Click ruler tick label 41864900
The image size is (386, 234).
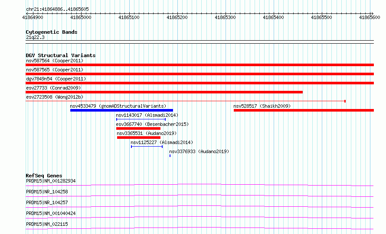tap(33, 17)
